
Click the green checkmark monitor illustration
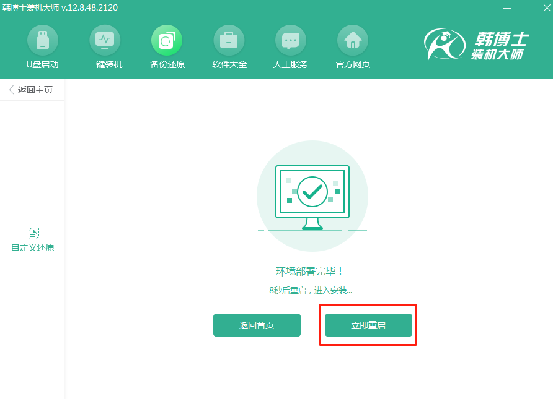click(312, 192)
